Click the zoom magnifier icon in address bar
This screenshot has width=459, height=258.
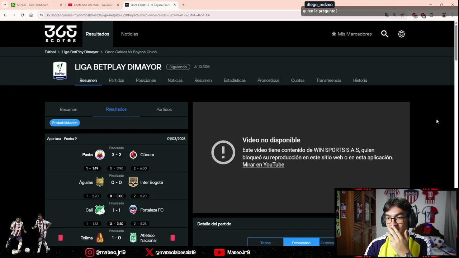(x=394, y=15)
